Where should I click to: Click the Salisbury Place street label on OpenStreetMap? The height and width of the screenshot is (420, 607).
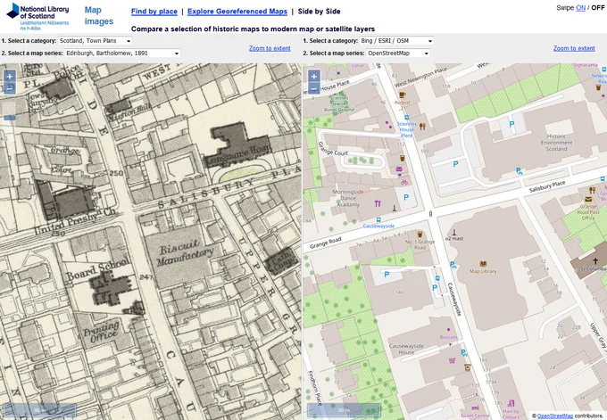click(547, 186)
